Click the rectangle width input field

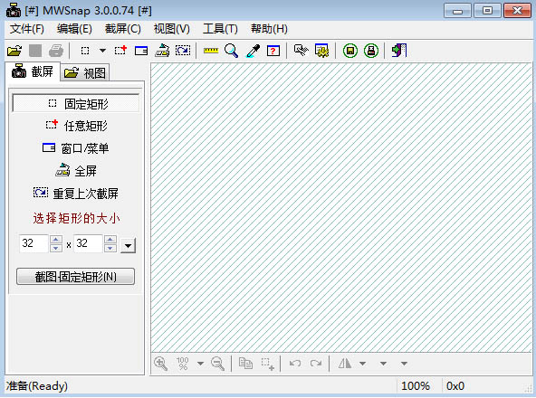(33, 243)
